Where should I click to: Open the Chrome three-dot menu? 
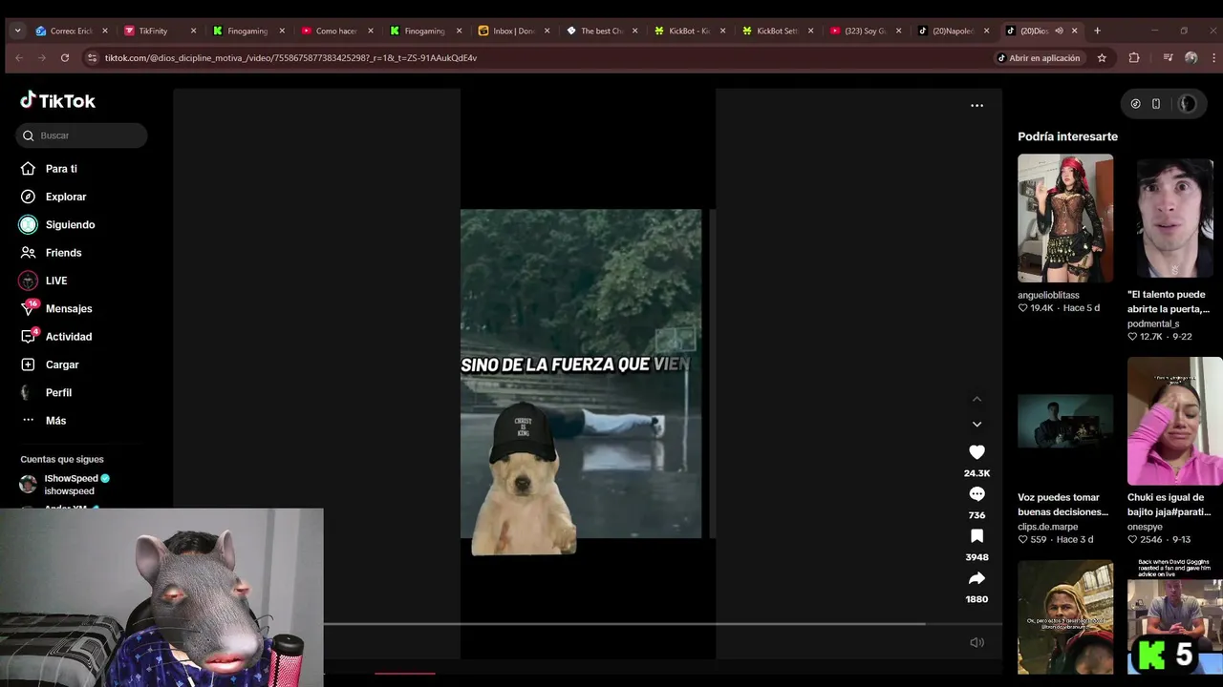[x=1214, y=58]
